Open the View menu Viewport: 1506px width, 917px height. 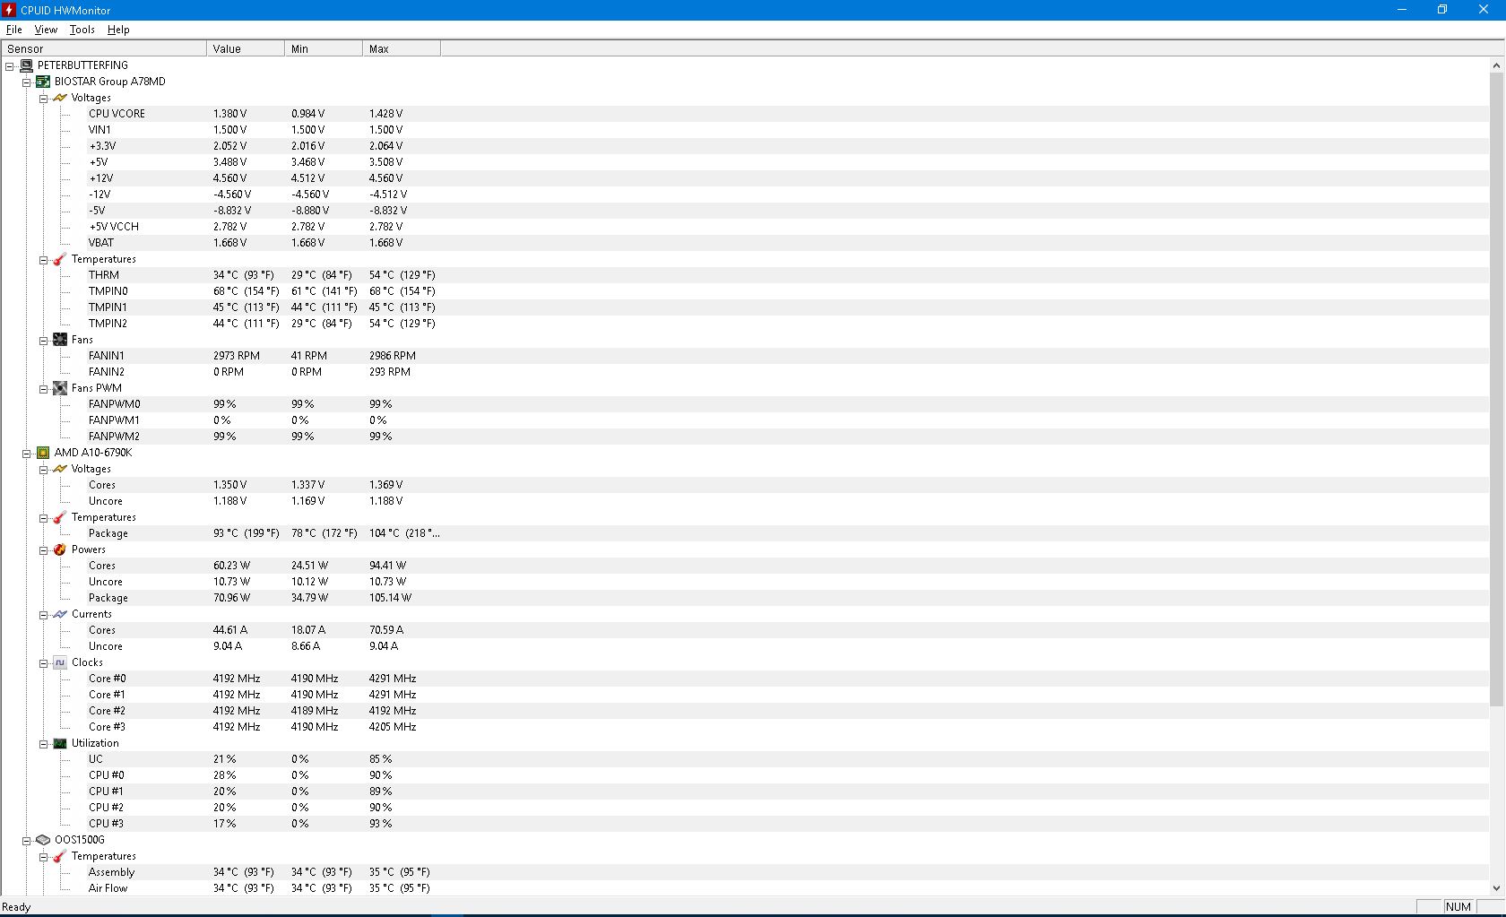click(46, 30)
